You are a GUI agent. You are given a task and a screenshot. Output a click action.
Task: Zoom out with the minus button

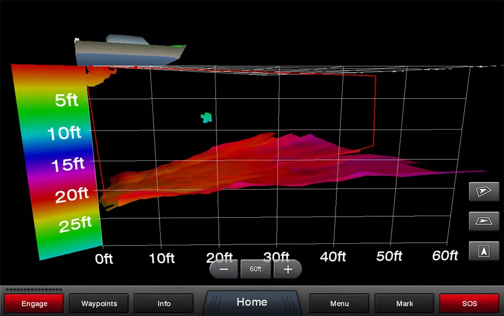click(x=224, y=269)
